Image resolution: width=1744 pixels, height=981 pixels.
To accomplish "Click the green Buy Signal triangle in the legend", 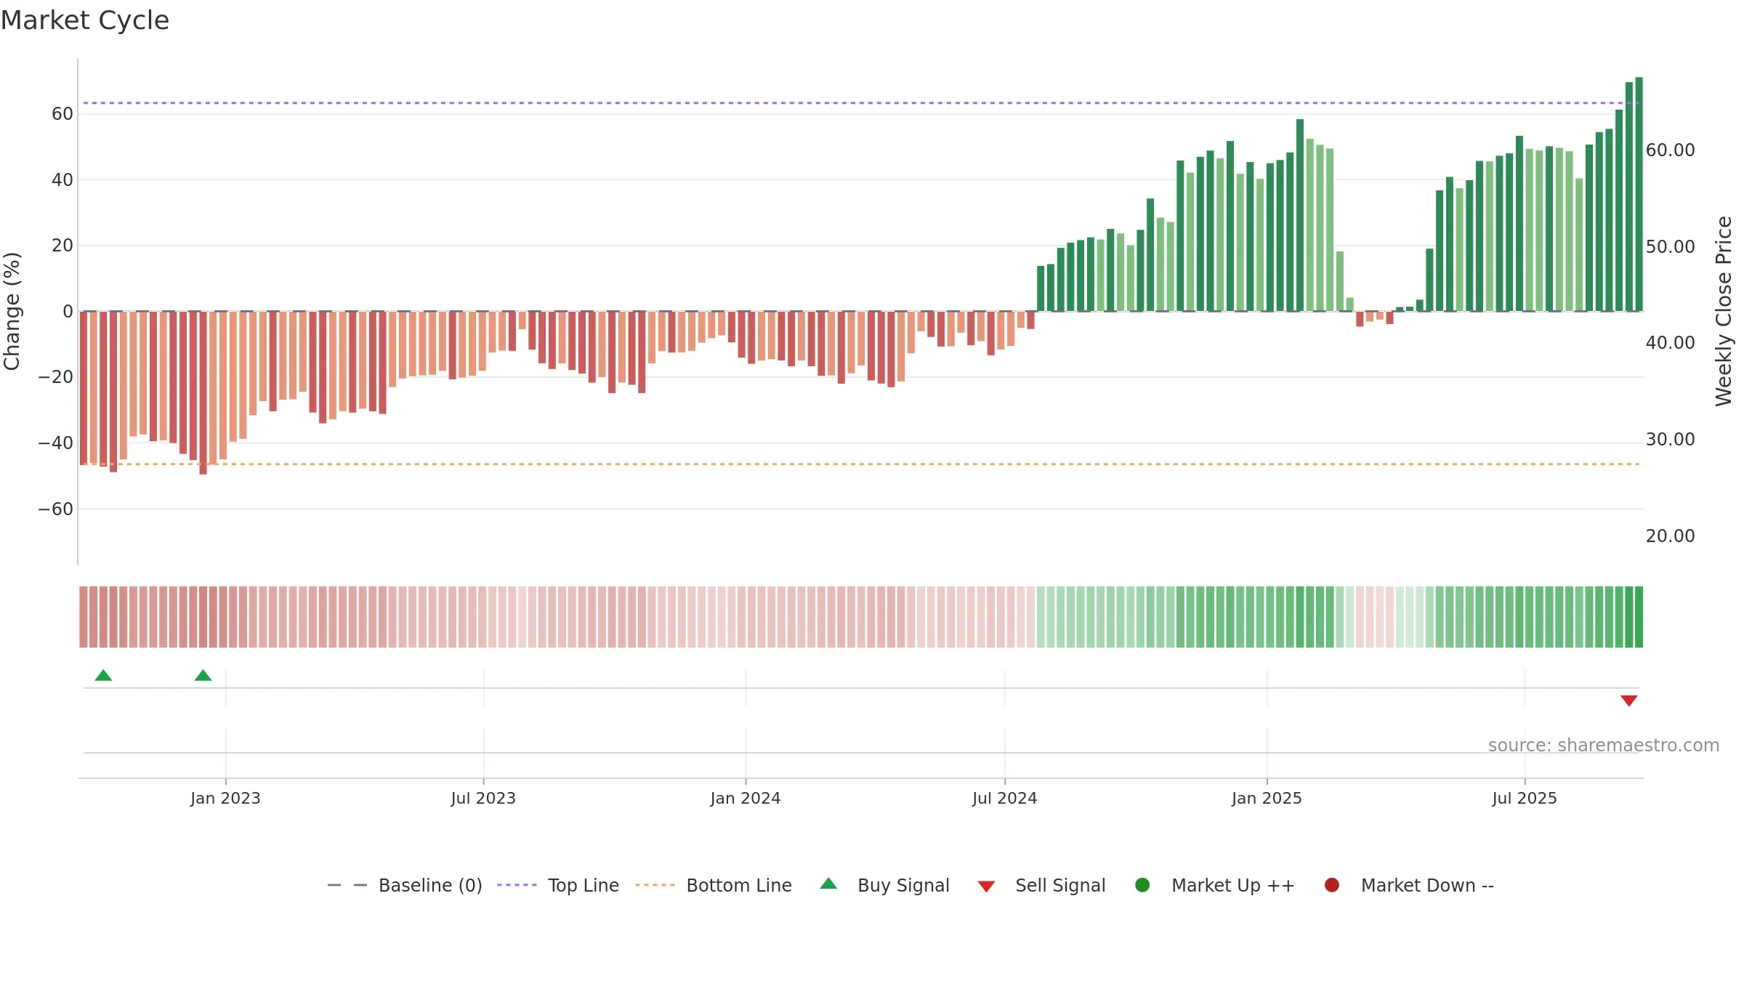I will (x=828, y=884).
